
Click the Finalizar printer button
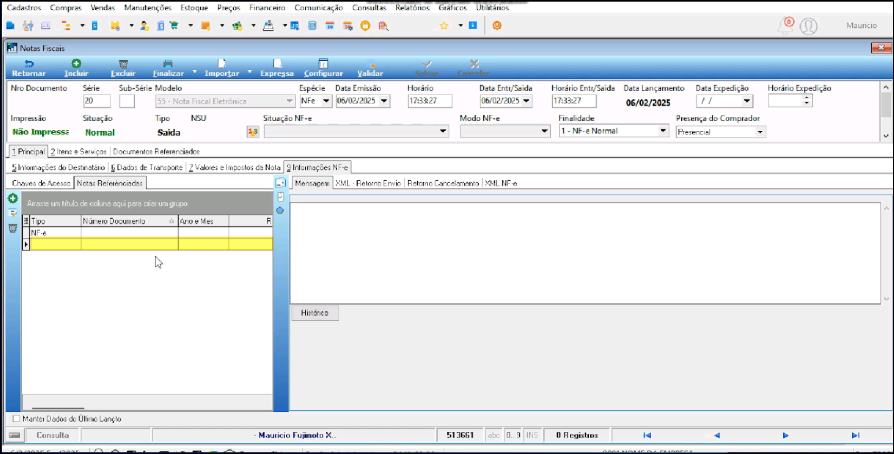click(168, 68)
